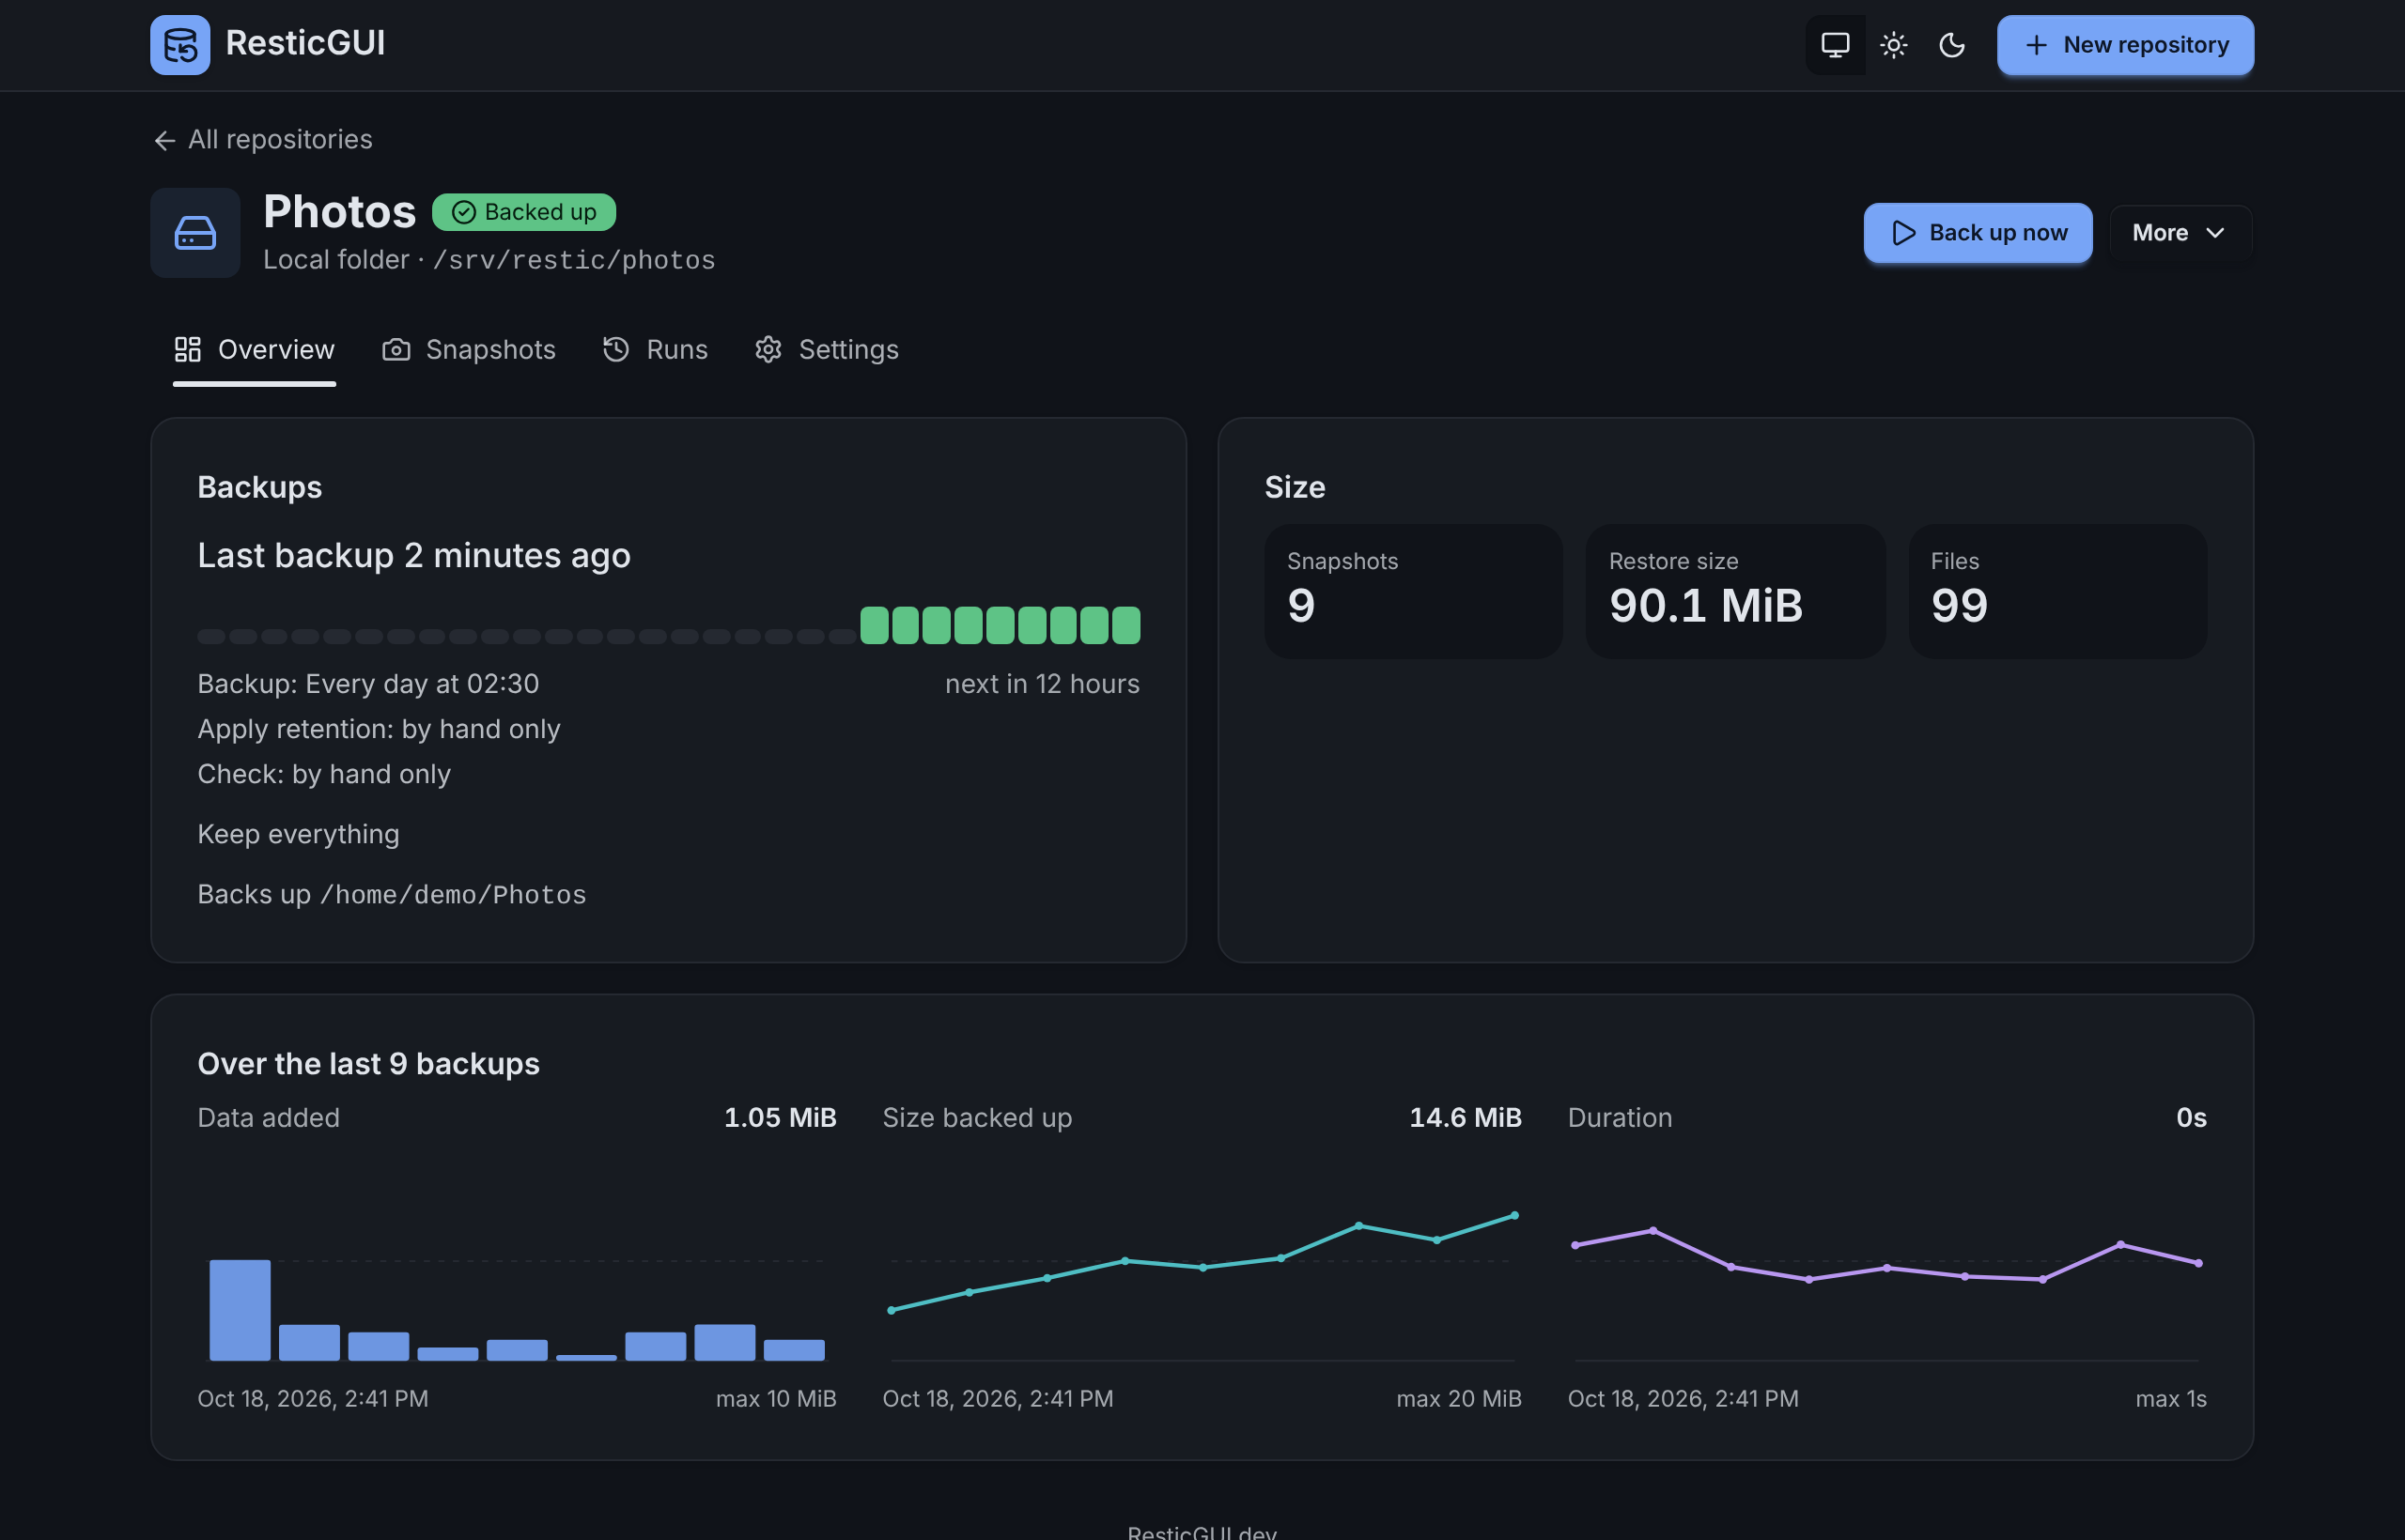Click "Over the last 9 backups" heading
The width and height of the screenshot is (2405, 1540).
tap(368, 1064)
